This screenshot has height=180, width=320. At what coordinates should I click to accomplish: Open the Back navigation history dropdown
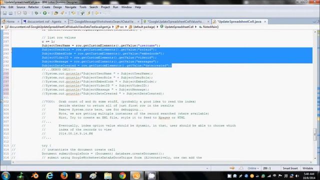[x=100, y=13]
